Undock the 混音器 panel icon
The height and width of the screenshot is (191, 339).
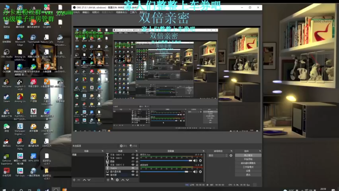(x=203, y=151)
